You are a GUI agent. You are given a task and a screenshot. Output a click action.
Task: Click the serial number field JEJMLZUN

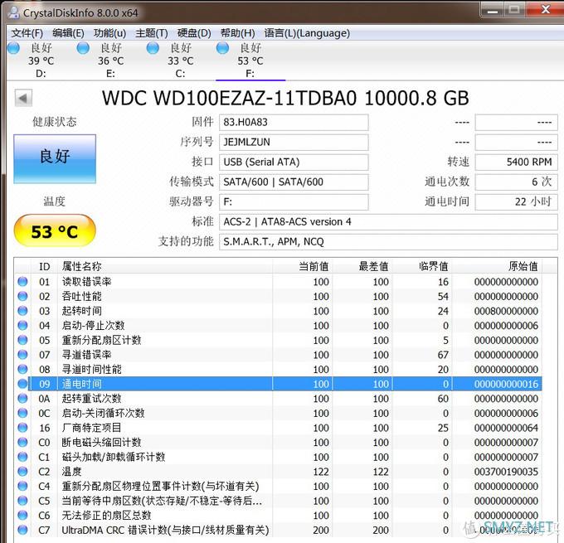tap(294, 143)
